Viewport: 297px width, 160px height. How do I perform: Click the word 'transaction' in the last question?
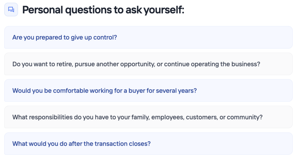click(x=111, y=144)
